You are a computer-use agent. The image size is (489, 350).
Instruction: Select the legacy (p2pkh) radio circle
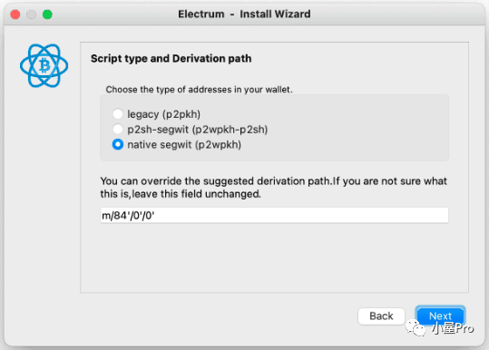coord(118,113)
